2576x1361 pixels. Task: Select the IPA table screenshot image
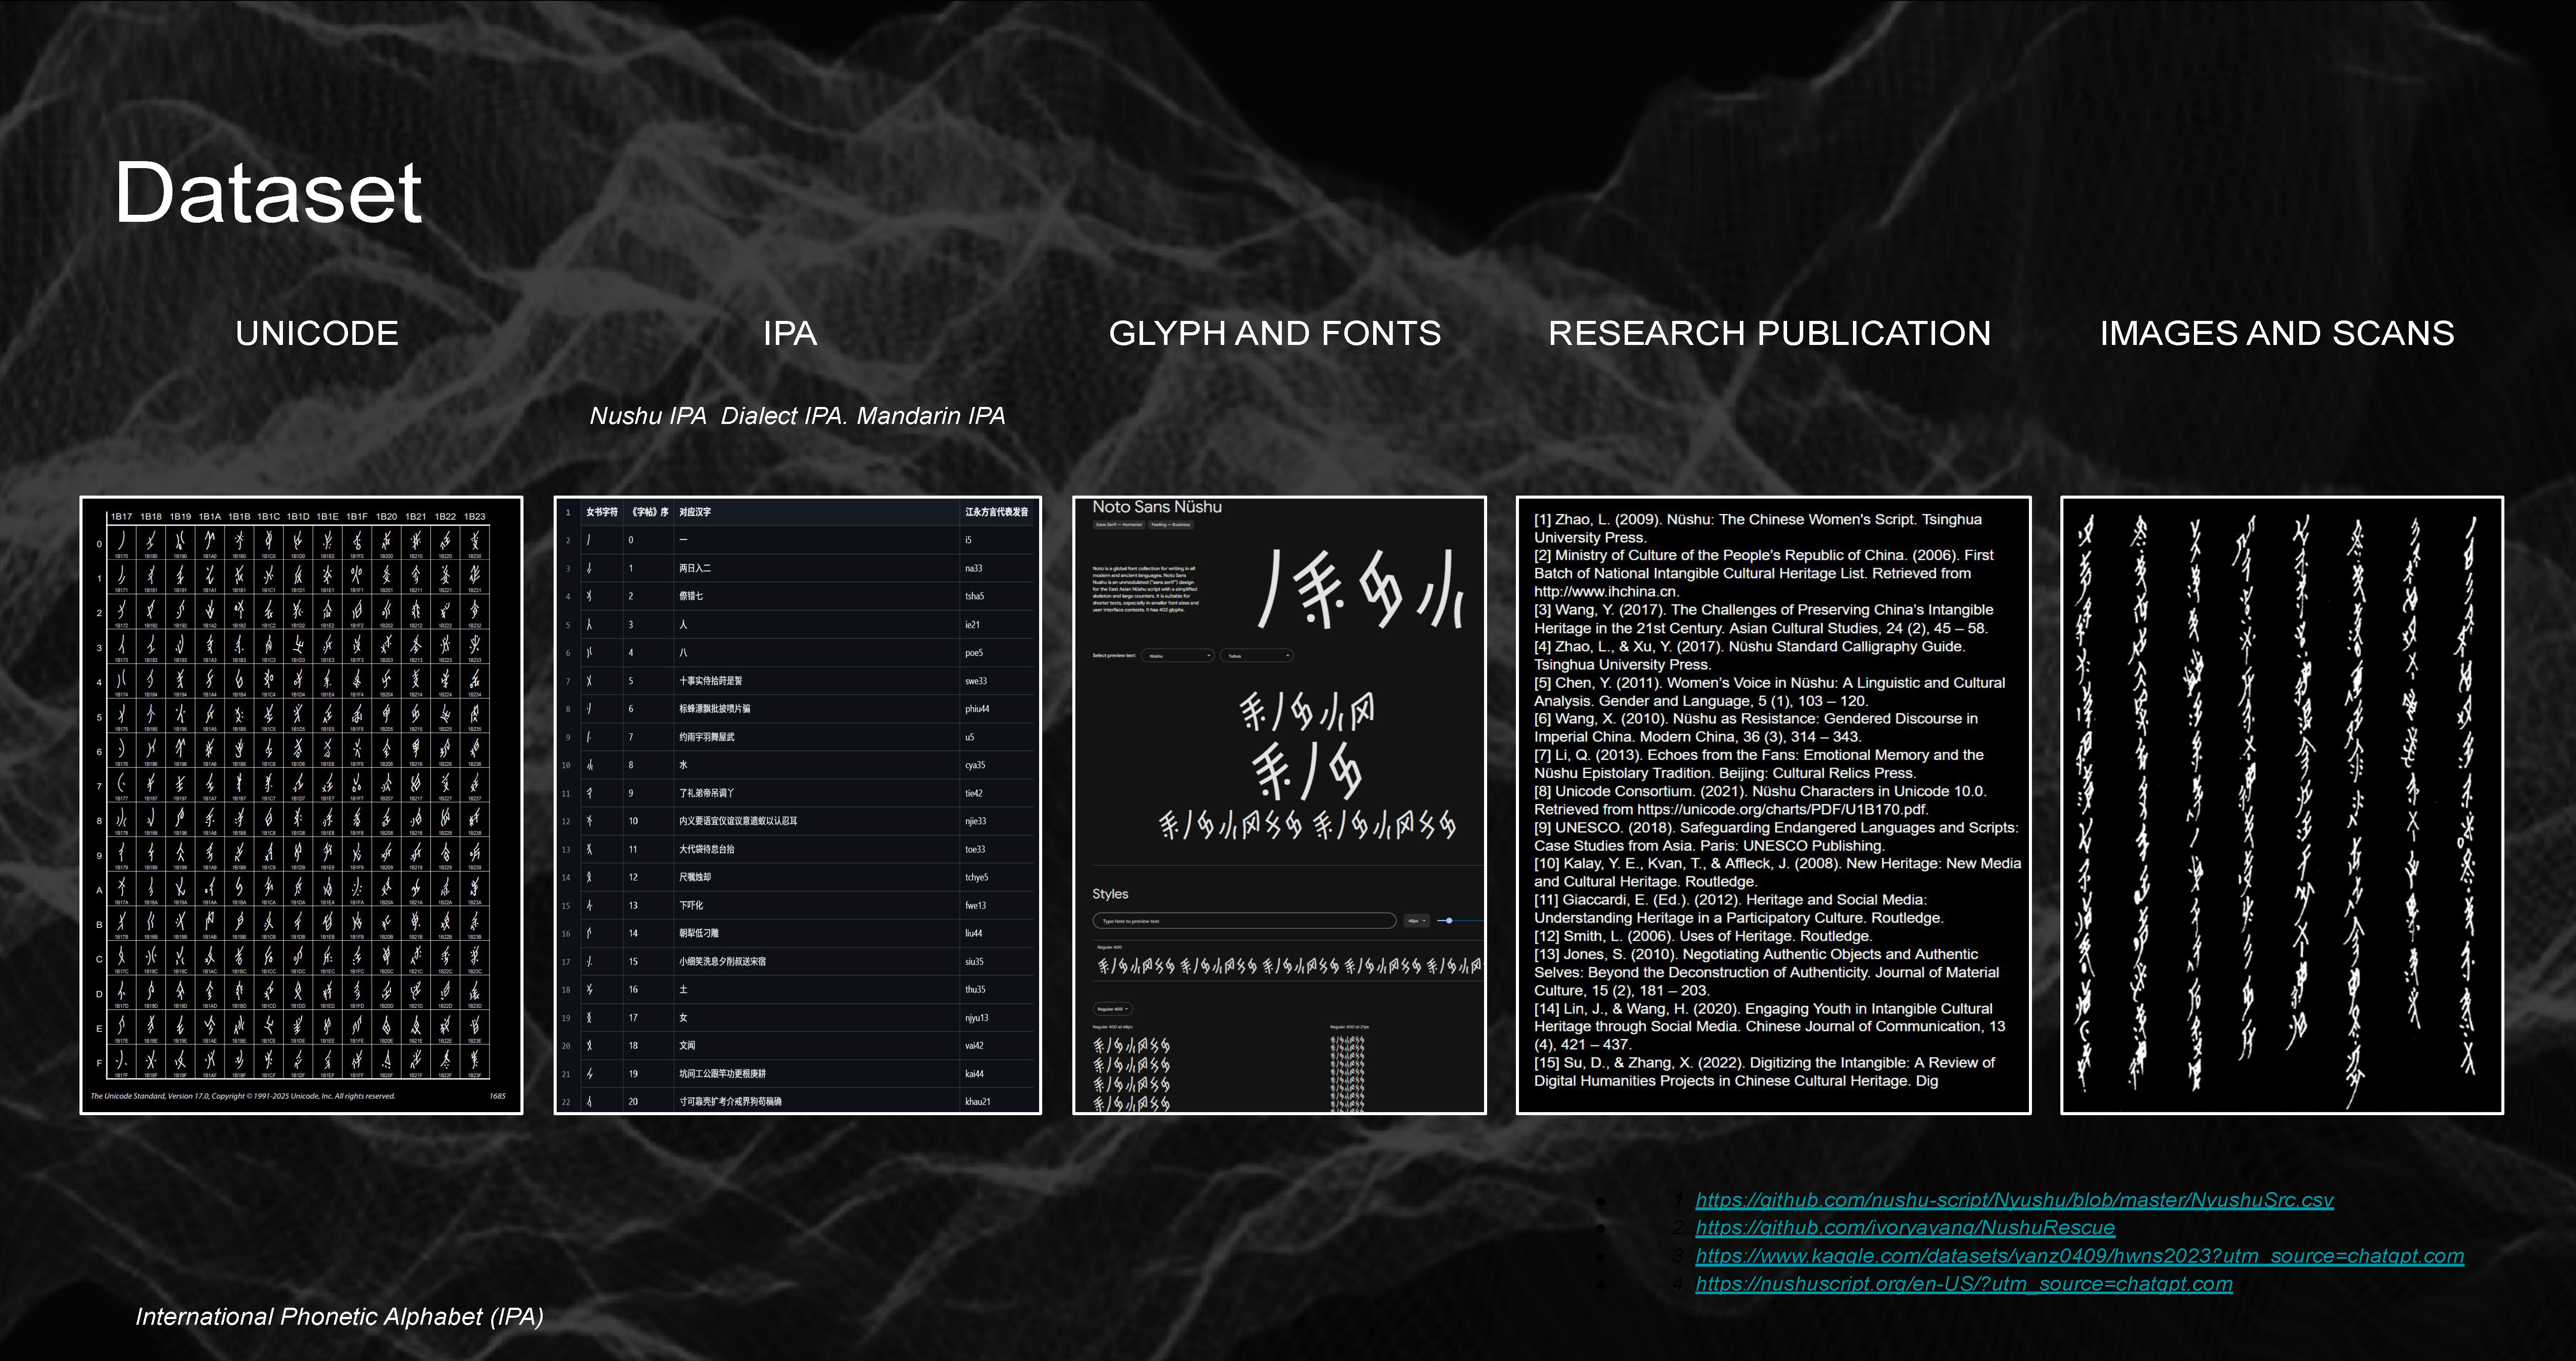(x=798, y=805)
